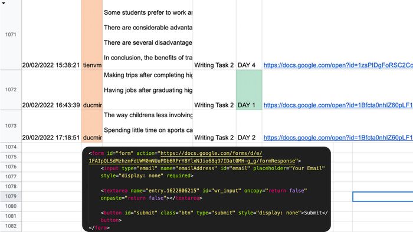Click Writing Task 2 cell in row 1073
Screen dimensions: 413x232
[x=214, y=126]
